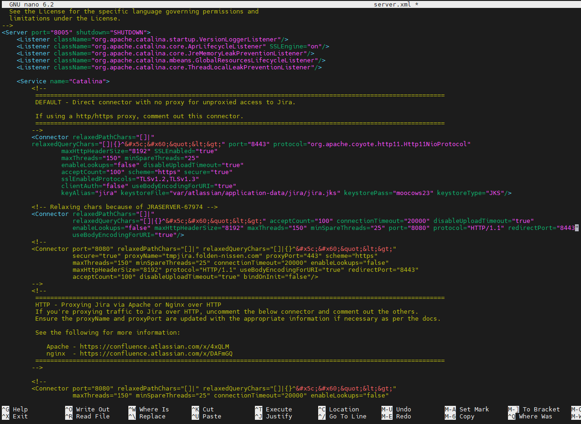The image size is (581, 424).
Task: Open the nginx confluence.atlassian.com link
Action: point(156,354)
